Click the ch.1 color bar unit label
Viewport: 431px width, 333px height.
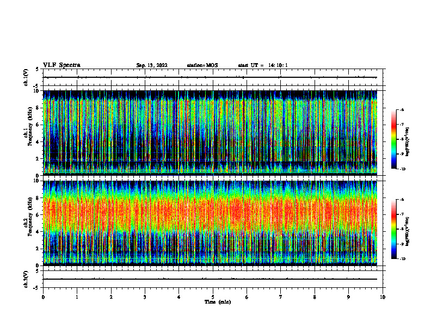pyautogui.click(x=408, y=142)
